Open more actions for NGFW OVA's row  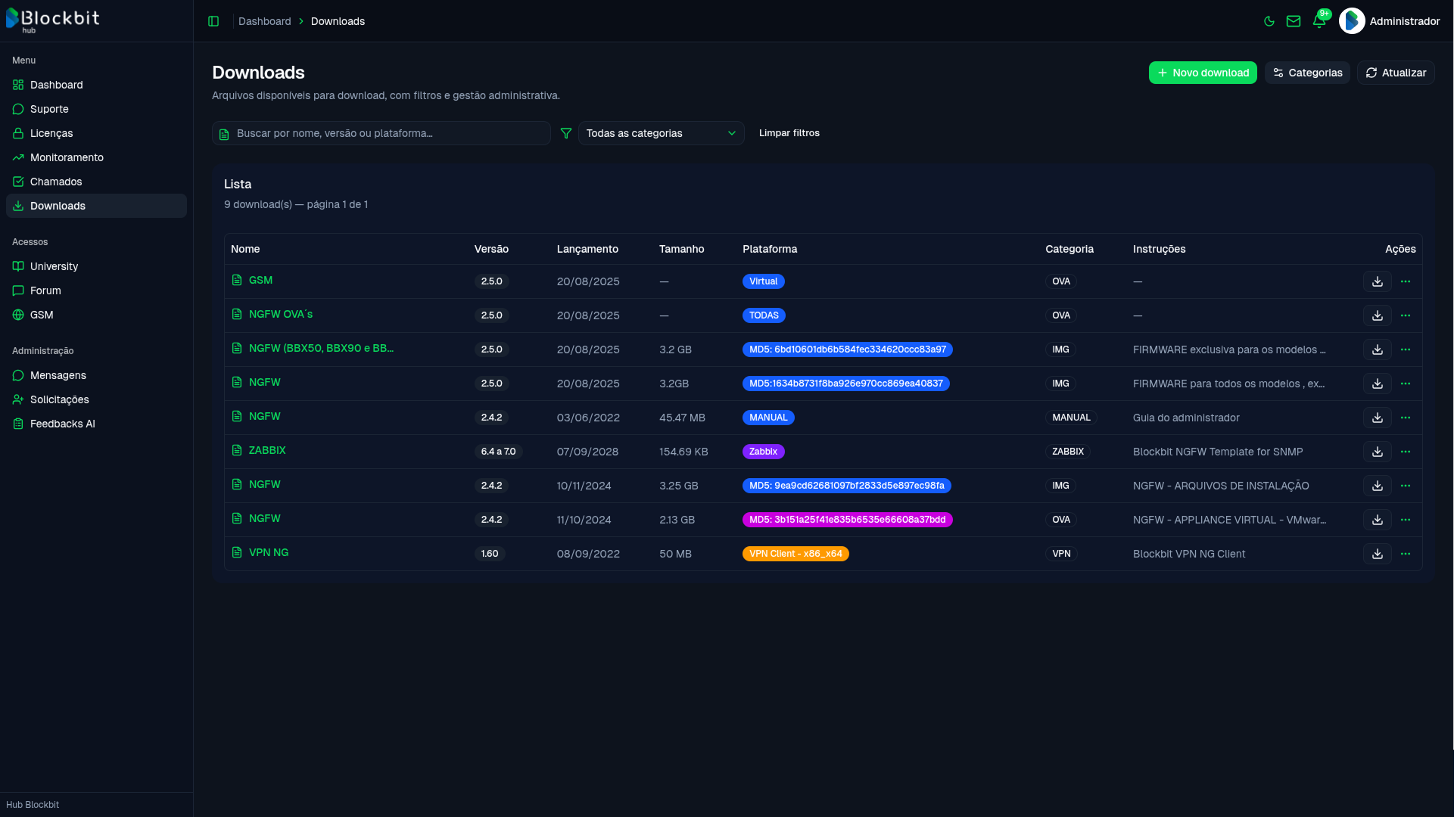click(1406, 315)
